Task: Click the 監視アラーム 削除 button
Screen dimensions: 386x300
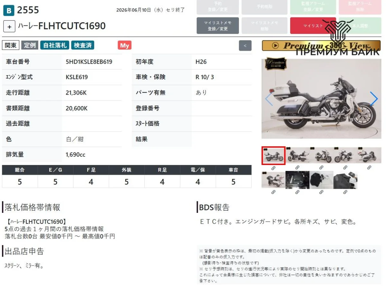Action: [x=360, y=7]
